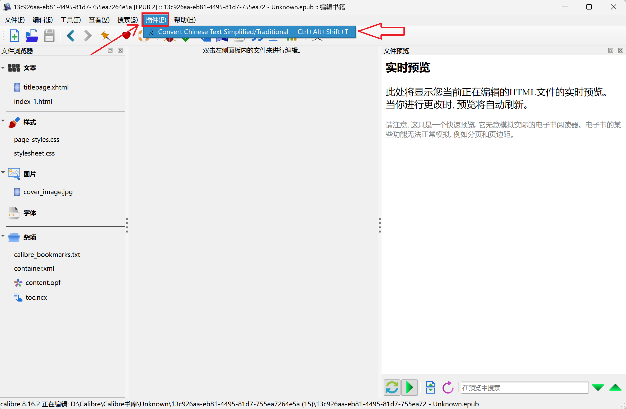Click the orange pushpin checkpoint icon
Screen dimensions: 626x409
(x=105, y=36)
